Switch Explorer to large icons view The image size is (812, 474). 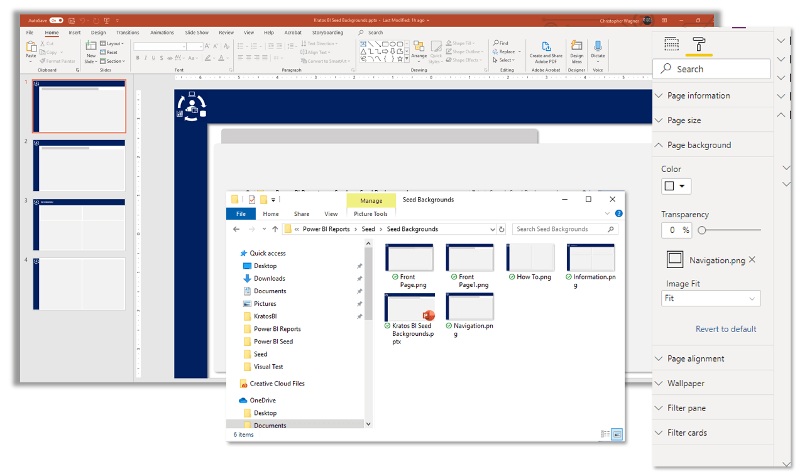pyautogui.click(x=617, y=434)
